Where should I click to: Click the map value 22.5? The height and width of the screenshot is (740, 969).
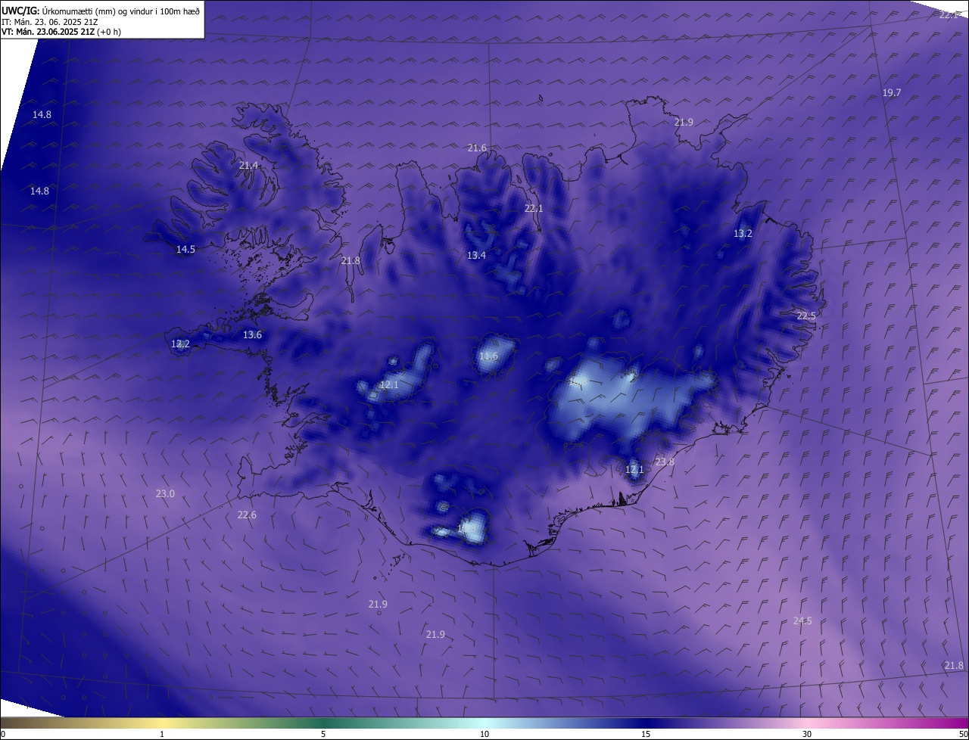[806, 316]
